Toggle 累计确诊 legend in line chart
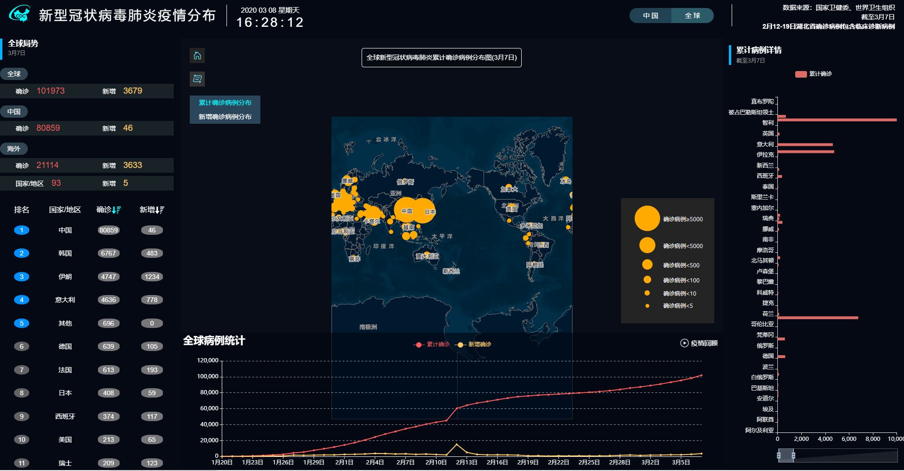904x471 pixels. click(431, 344)
